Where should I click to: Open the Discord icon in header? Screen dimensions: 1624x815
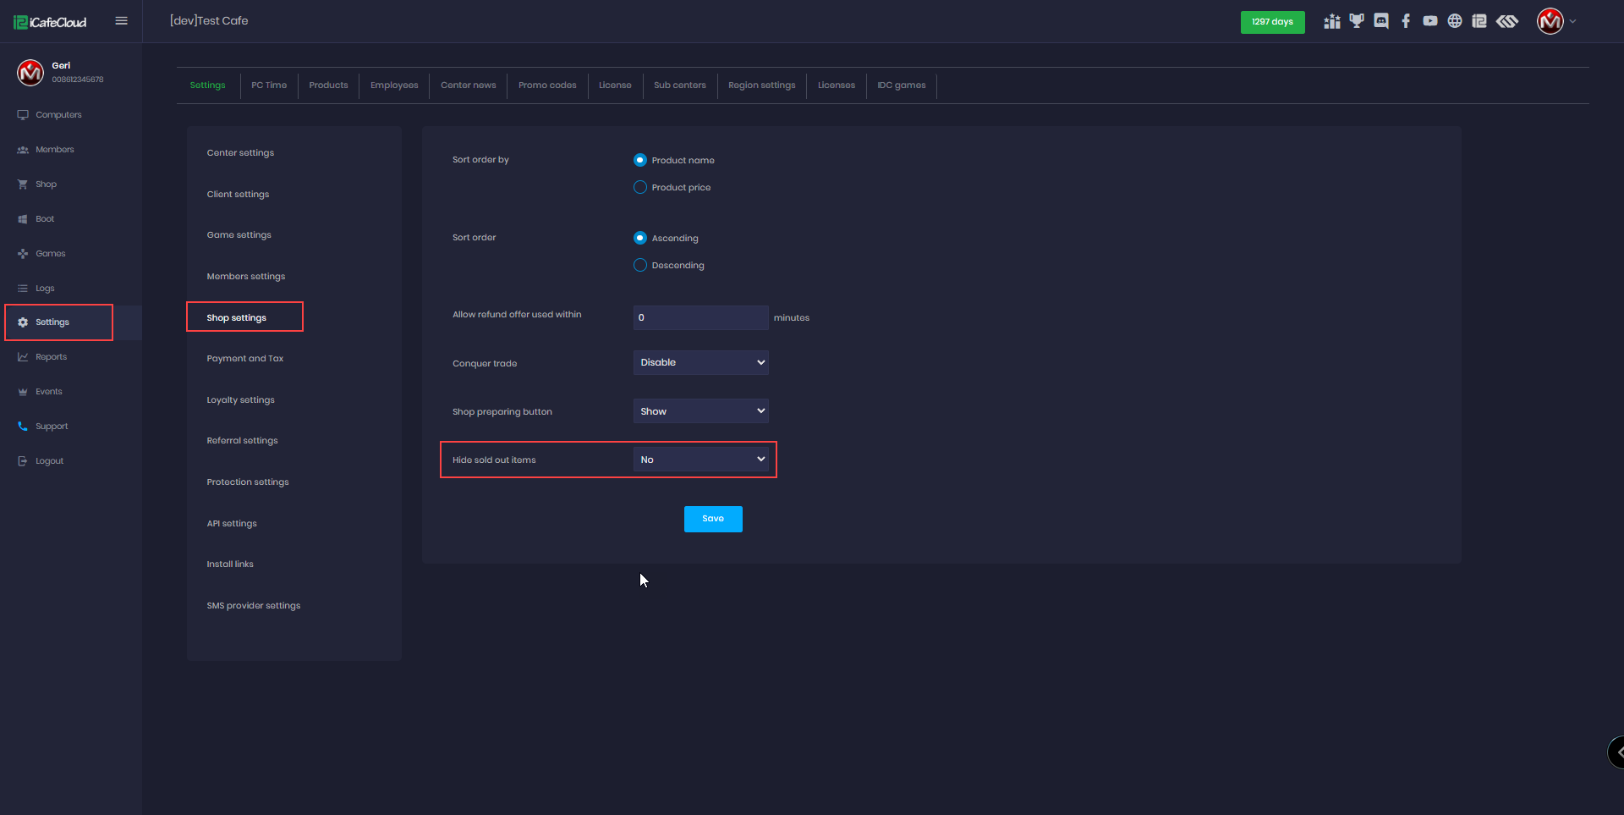[x=1381, y=21]
